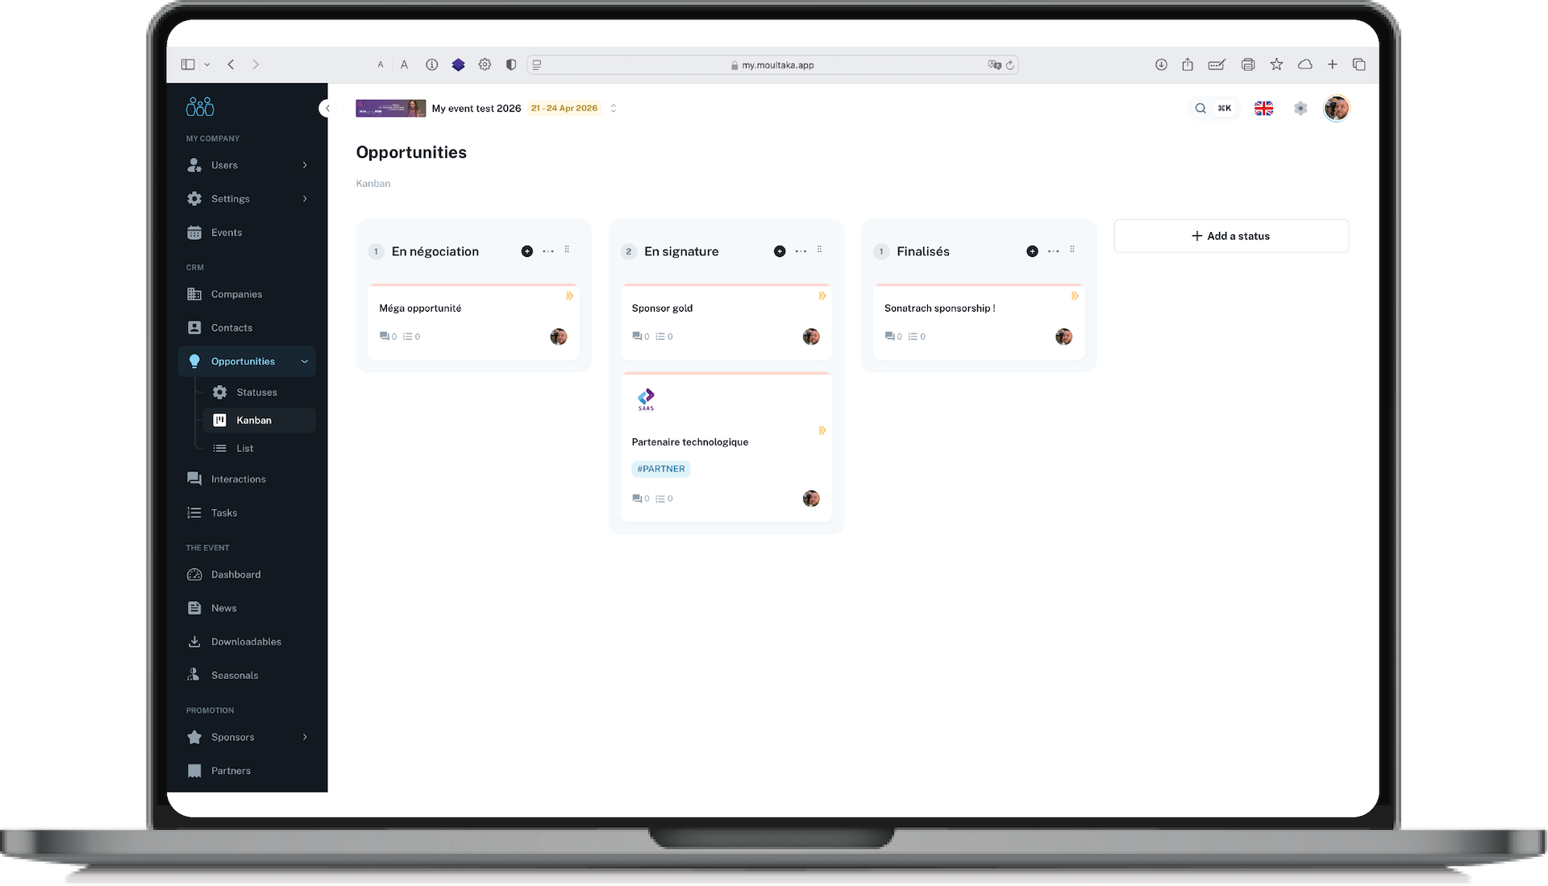Click the Settings gear icon in sidebar
Viewport: 1548px width, 886px height.
pos(194,199)
